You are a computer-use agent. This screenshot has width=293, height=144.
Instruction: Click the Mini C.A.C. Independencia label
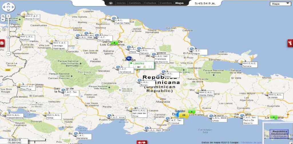point(15,116)
